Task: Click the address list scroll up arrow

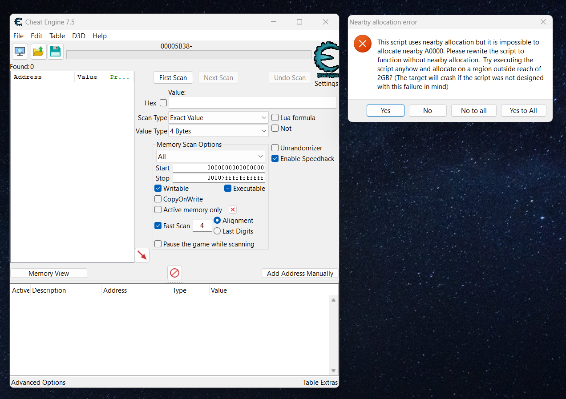Action: pyautogui.click(x=334, y=300)
